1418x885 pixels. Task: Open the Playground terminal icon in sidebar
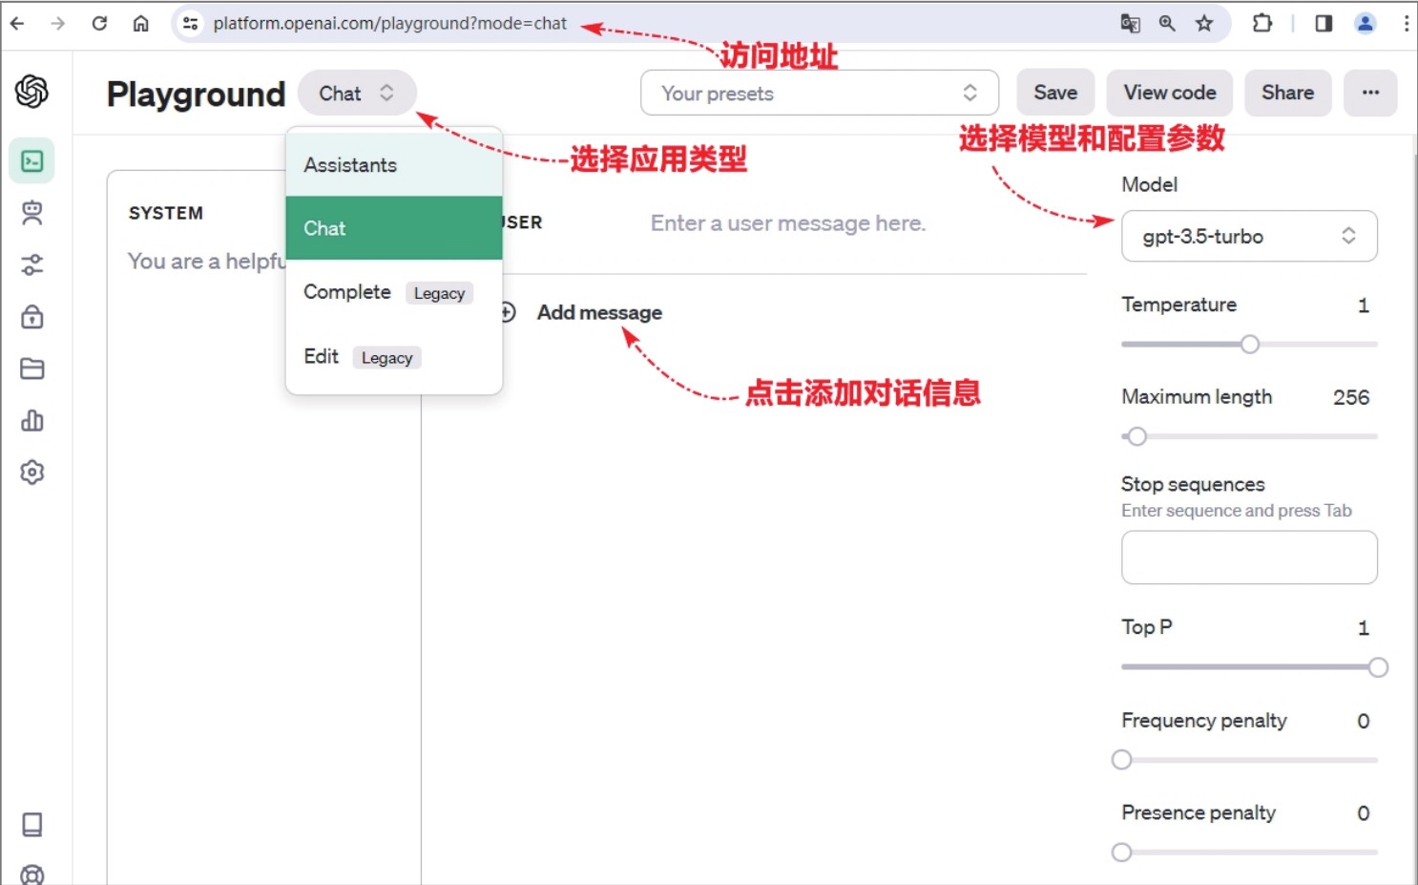tap(32, 160)
